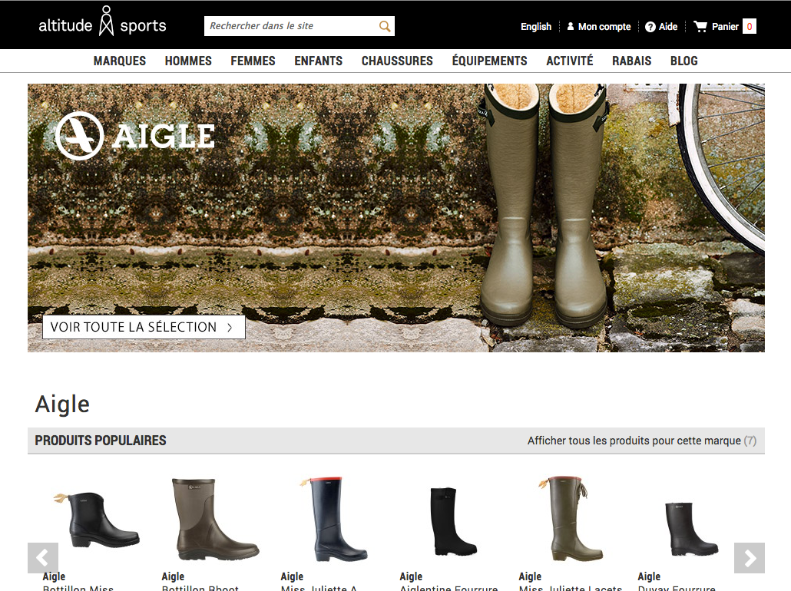
Task: Go to next products with the right arrow
Action: point(749,558)
